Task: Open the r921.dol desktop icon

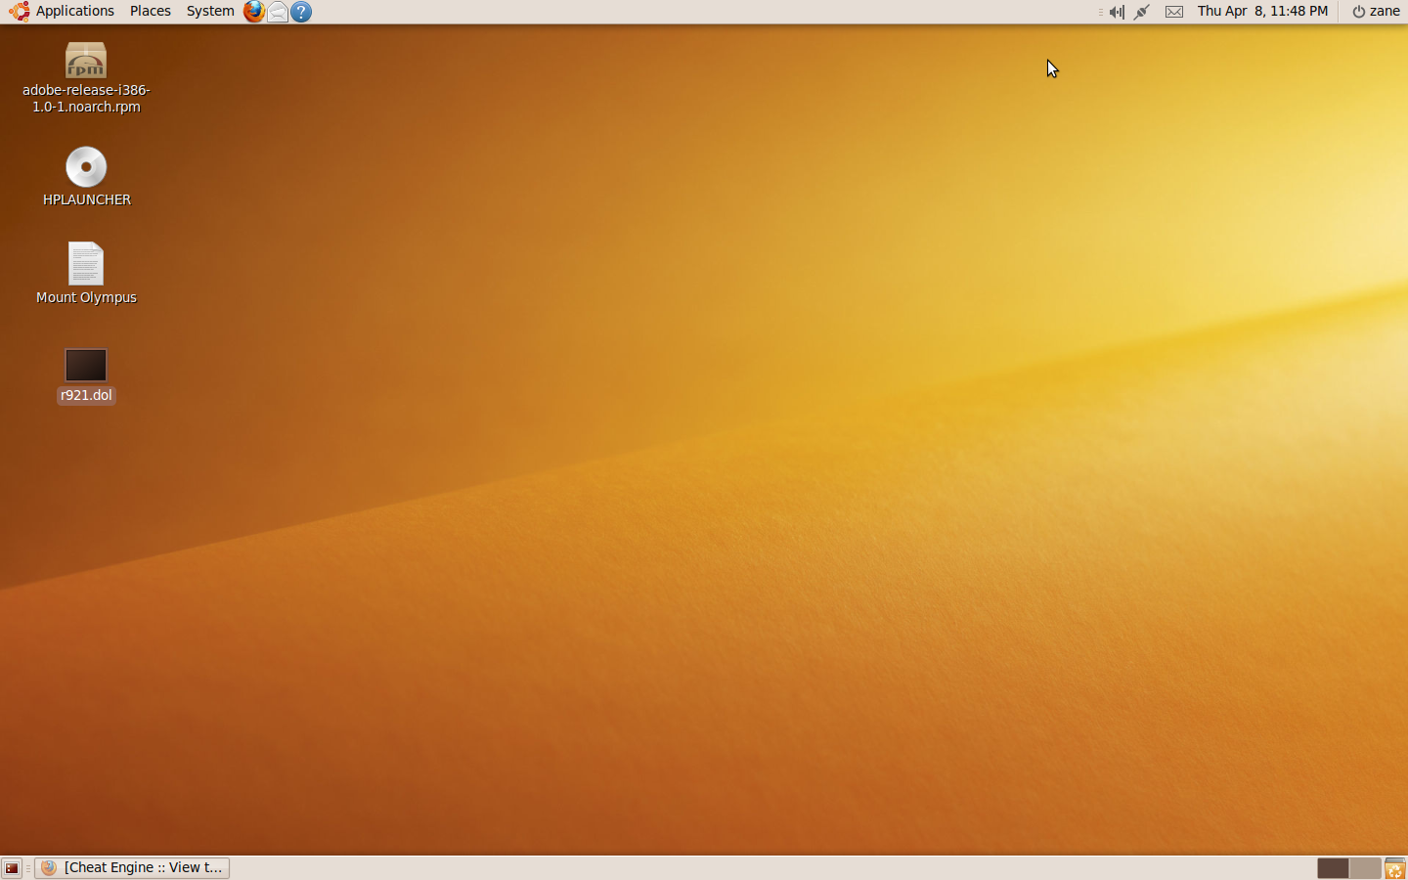Action: tap(86, 364)
